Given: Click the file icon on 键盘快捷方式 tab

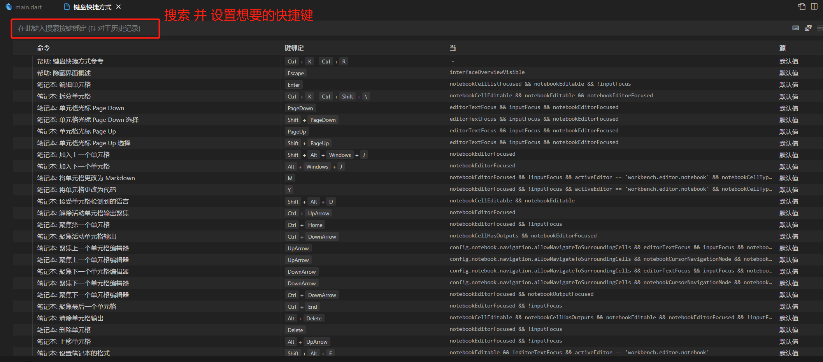Looking at the screenshot, I should click(x=67, y=7).
